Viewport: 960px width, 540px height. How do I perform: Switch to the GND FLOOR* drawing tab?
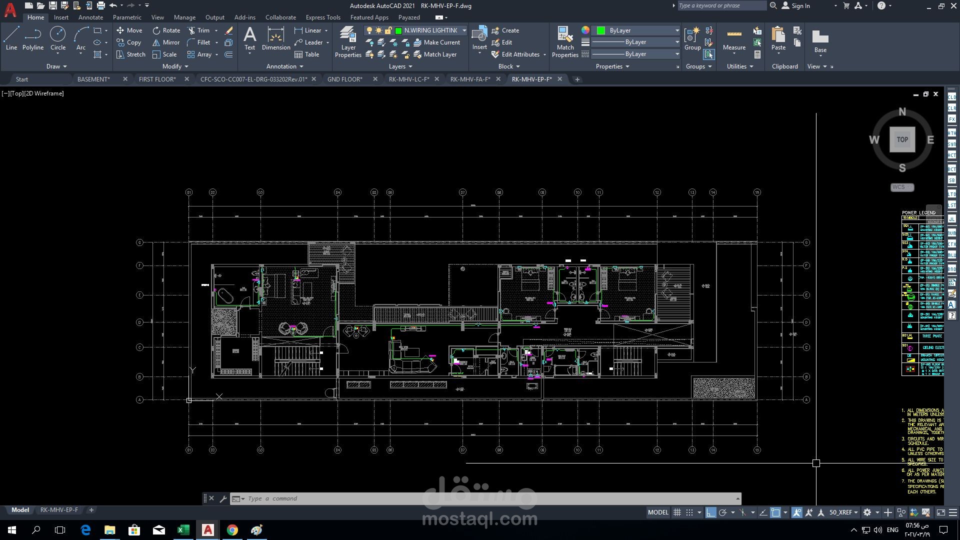click(x=345, y=79)
